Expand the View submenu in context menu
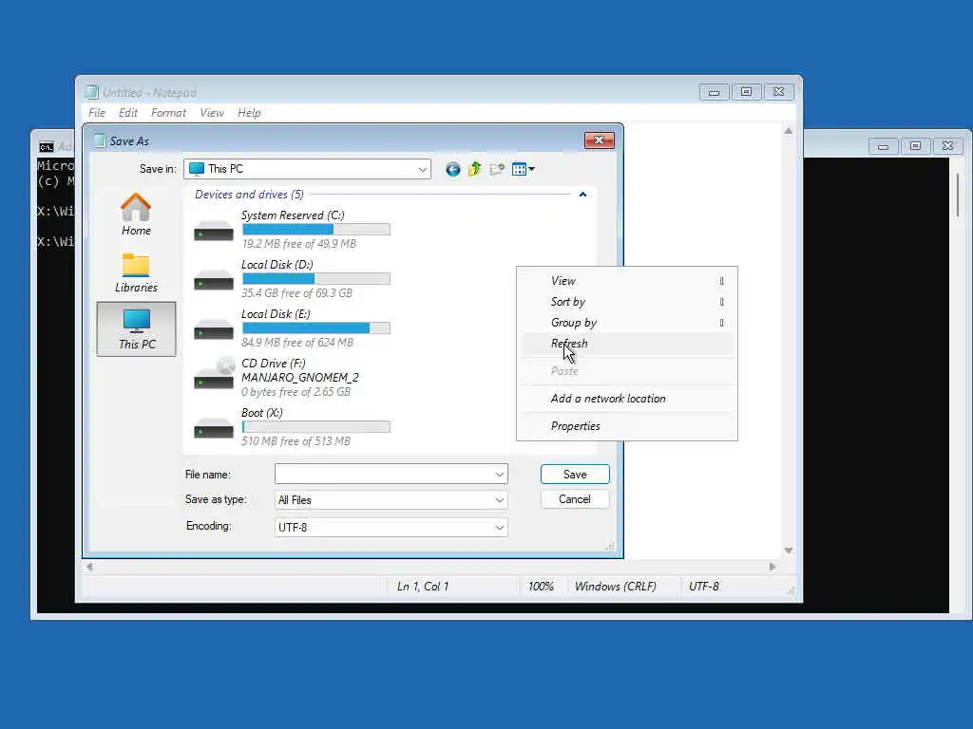This screenshot has width=973, height=729. pos(627,281)
